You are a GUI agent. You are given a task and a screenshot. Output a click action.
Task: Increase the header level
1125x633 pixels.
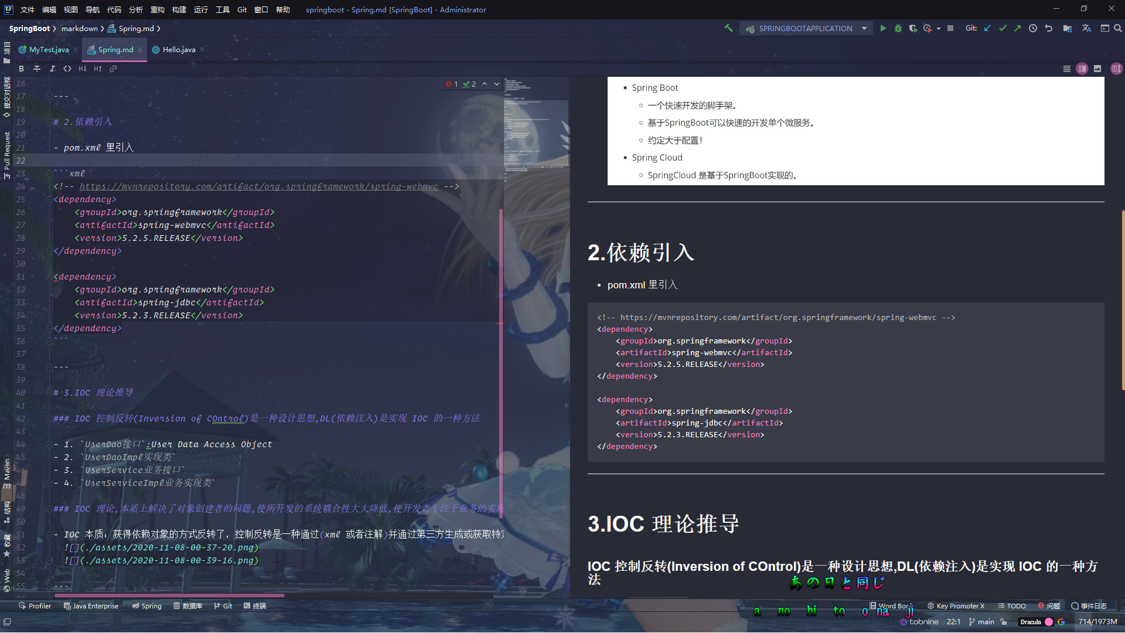(x=98, y=69)
